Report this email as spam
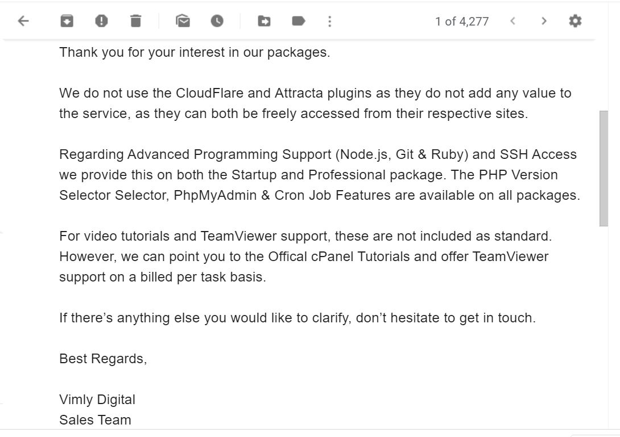 (101, 21)
